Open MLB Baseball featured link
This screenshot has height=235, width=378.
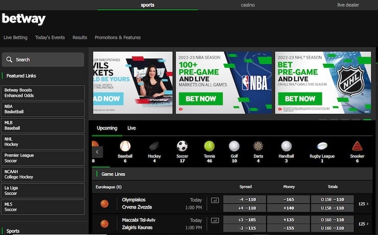click(x=43, y=125)
